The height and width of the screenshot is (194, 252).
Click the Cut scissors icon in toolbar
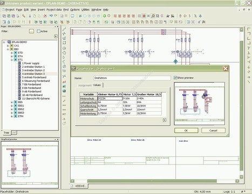[30, 16]
